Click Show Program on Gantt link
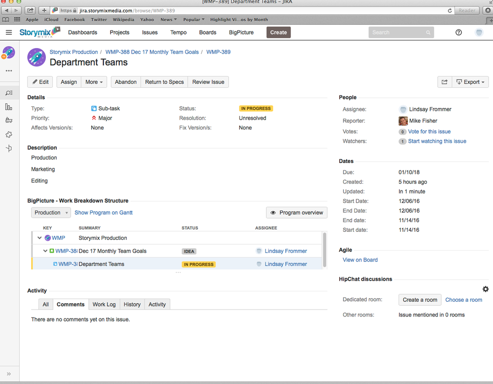The height and width of the screenshot is (384, 493). (x=104, y=213)
